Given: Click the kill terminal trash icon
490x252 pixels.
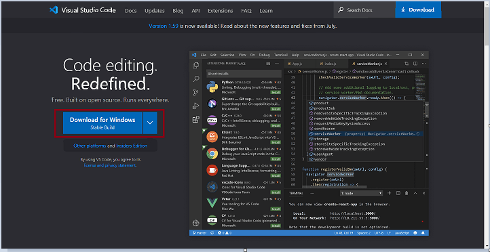Looking at the screenshot, I should (407, 193).
